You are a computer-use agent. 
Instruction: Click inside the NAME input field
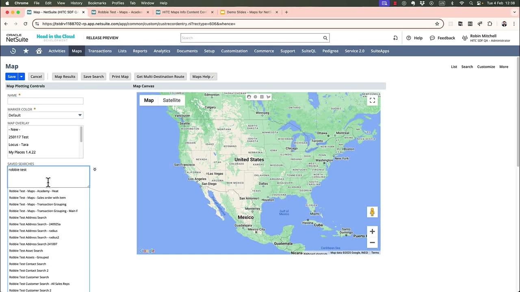[45, 101]
